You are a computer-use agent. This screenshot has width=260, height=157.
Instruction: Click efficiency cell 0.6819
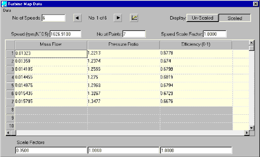coord(196,78)
